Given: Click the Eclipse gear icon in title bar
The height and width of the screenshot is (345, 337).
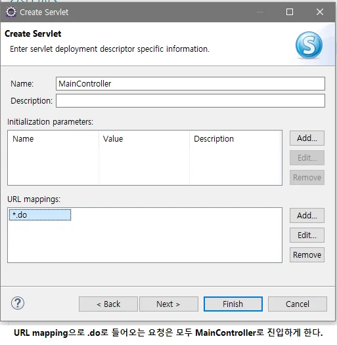Looking at the screenshot, I should click(11, 12).
